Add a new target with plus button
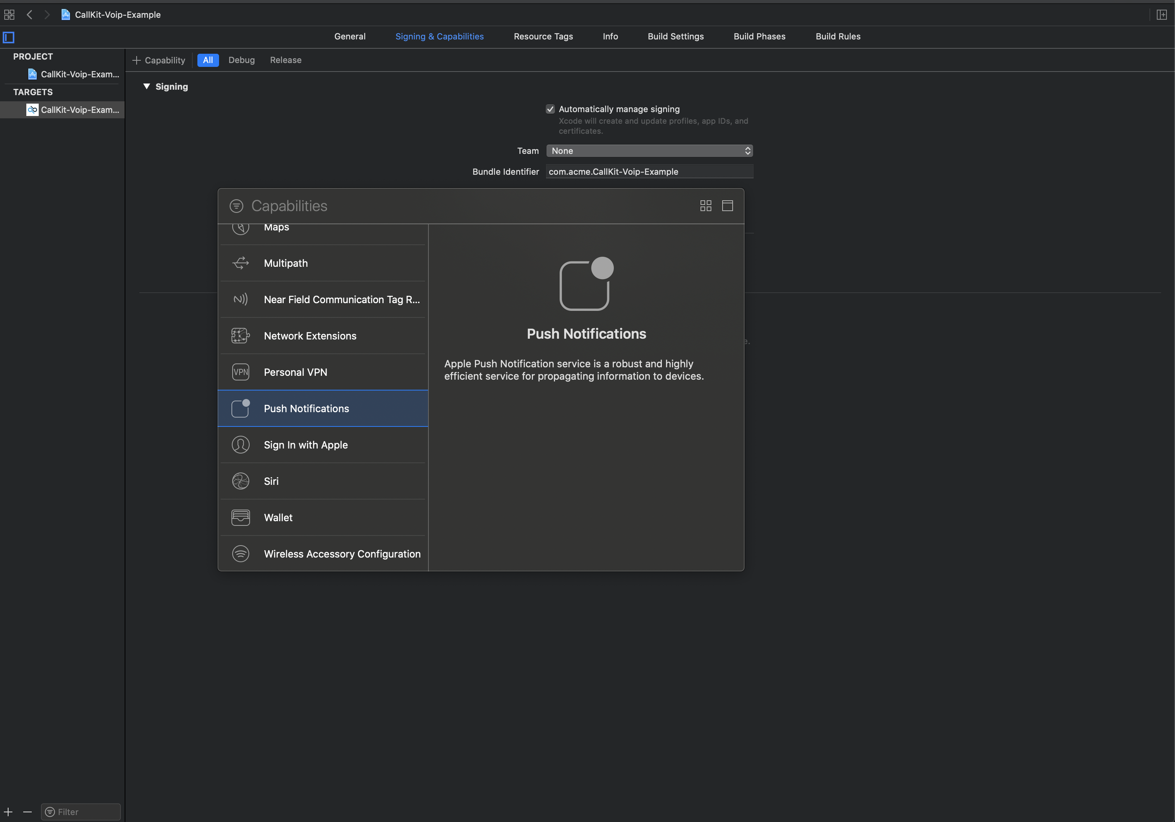 (x=8, y=812)
